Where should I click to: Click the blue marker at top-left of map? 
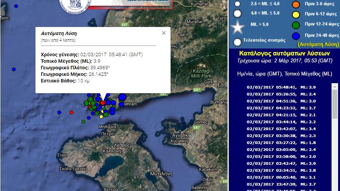tap(16, 6)
